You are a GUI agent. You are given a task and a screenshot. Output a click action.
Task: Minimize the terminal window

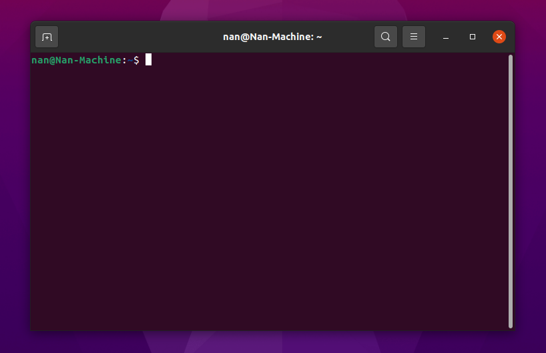click(446, 37)
